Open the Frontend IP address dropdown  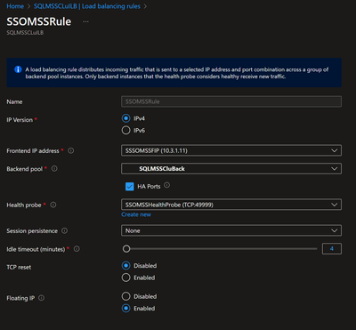(x=231, y=150)
